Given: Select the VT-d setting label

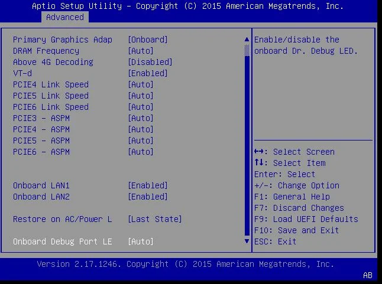Looking at the screenshot, I should pyautogui.click(x=22, y=73).
